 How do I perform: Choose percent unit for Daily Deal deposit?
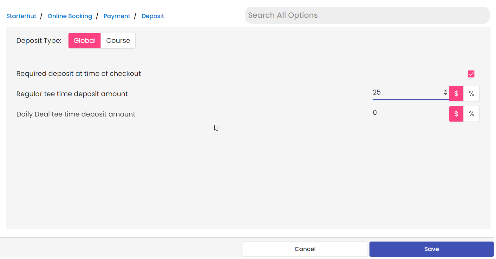click(x=472, y=114)
